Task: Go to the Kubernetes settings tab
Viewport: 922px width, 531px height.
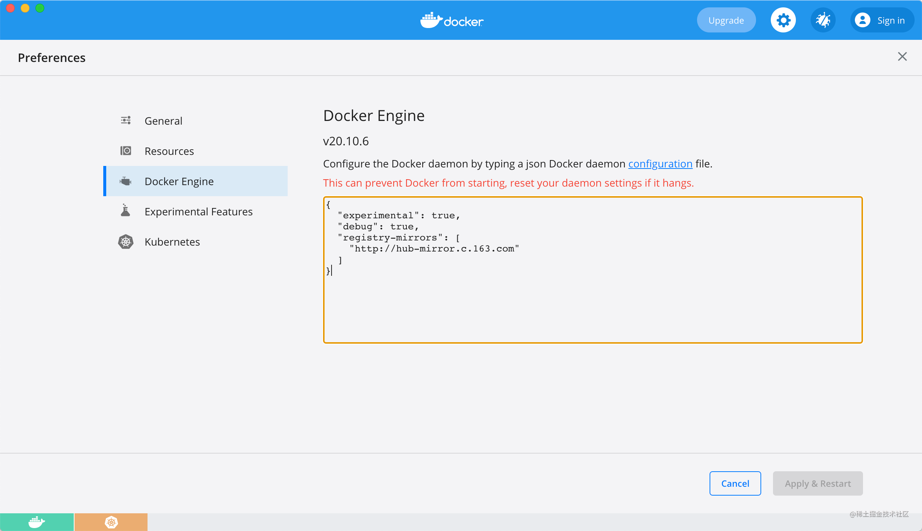Action: [x=172, y=242]
